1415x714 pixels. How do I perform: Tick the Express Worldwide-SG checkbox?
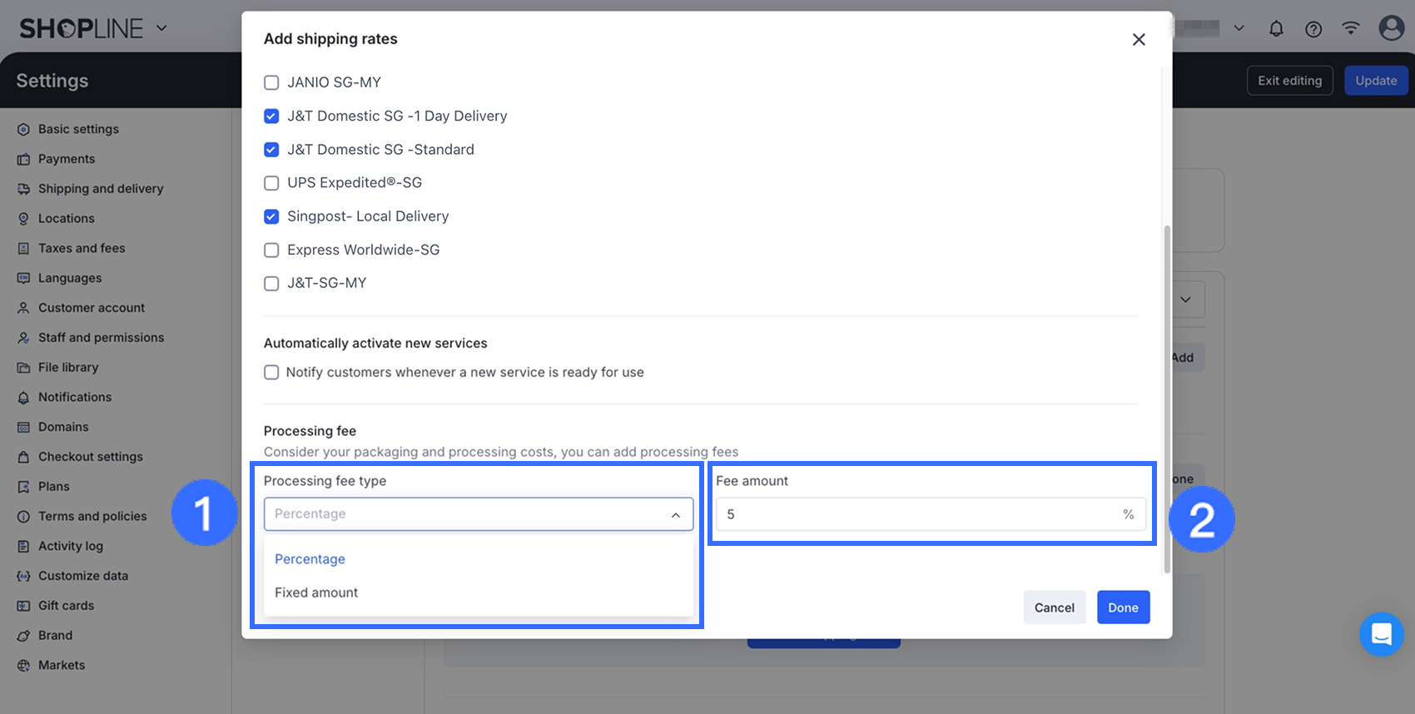271,250
